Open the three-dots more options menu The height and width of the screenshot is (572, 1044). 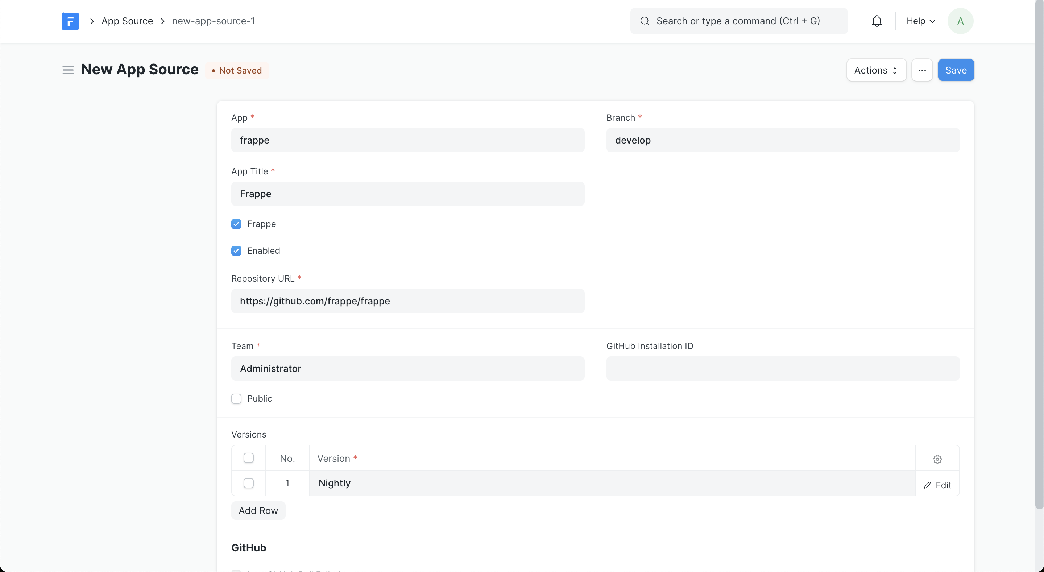coord(921,70)
